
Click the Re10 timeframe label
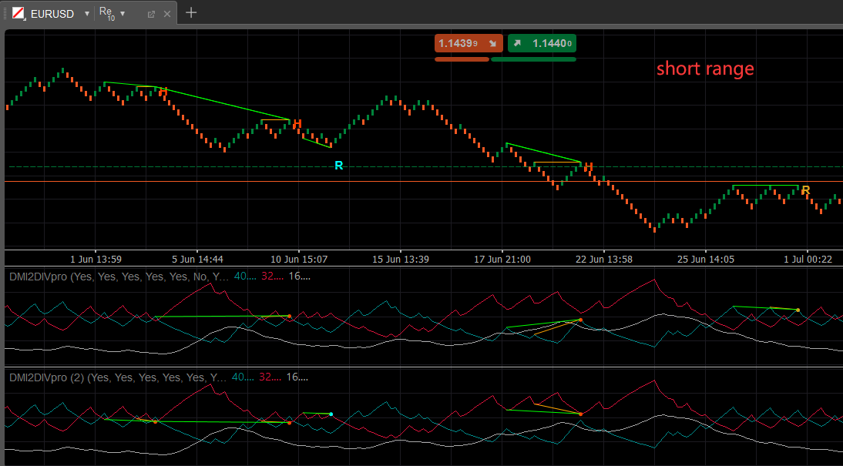107,14
